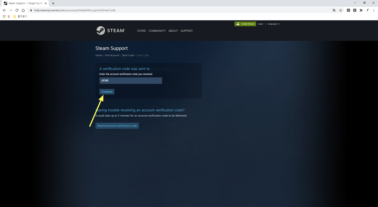The image size is (378, 207).
Task: Open the extensions puzzle icon
Action: 361,10
